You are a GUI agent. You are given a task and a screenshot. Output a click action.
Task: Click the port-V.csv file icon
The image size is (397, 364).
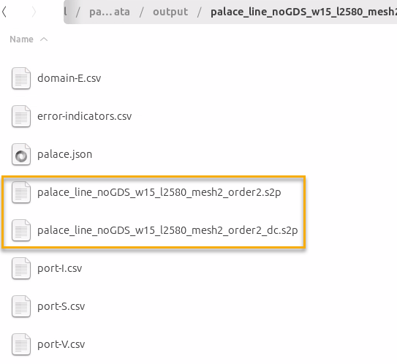click(21, 344)
